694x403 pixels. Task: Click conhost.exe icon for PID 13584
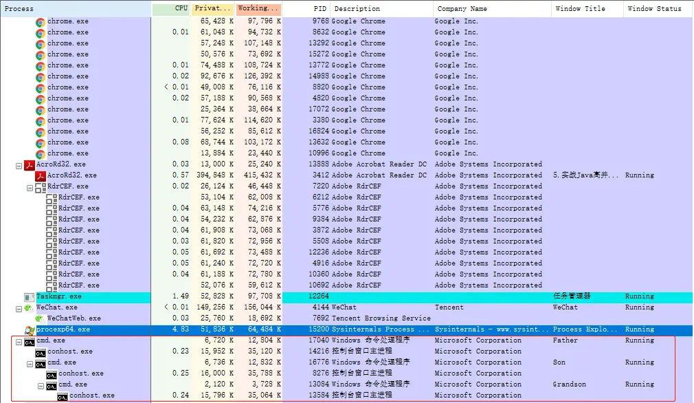click(63, 397)
